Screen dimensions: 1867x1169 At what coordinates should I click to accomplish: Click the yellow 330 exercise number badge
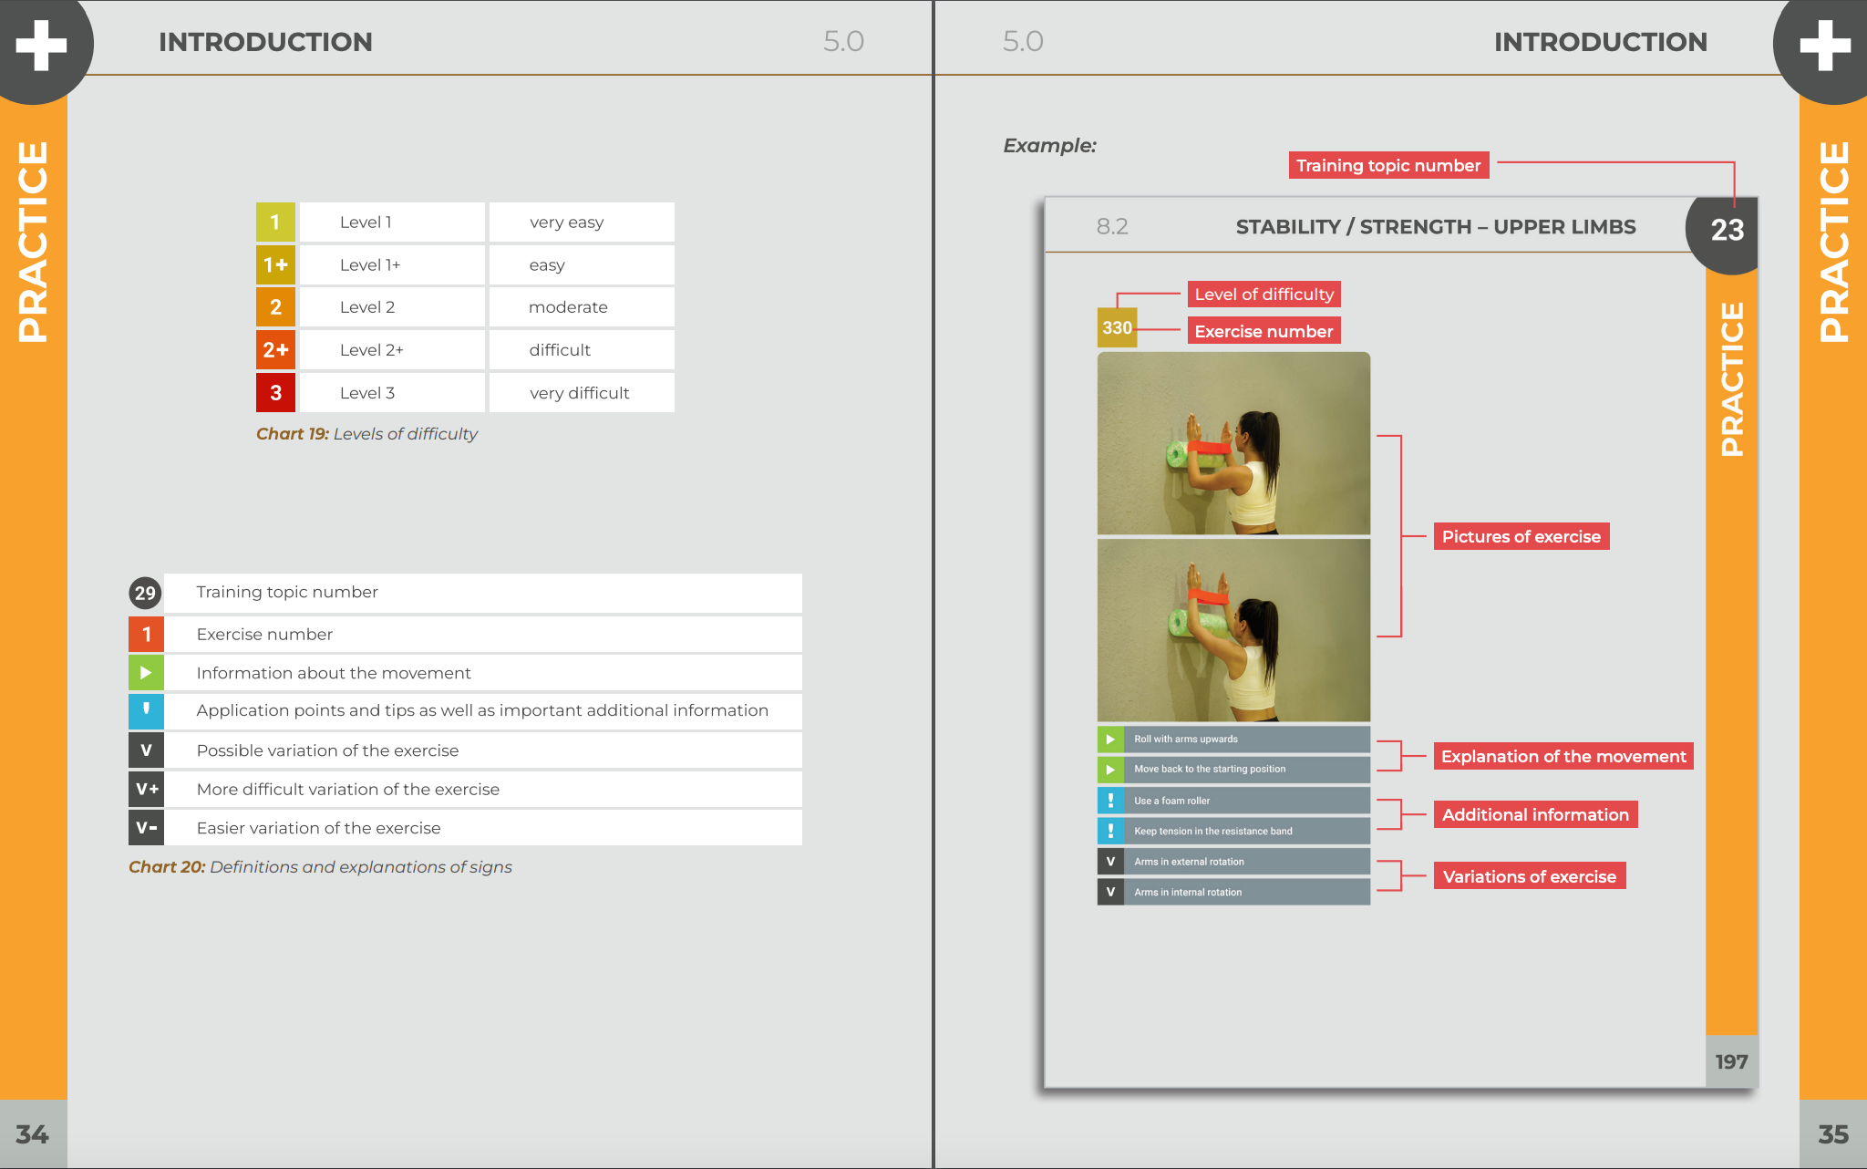[1117, 327]
